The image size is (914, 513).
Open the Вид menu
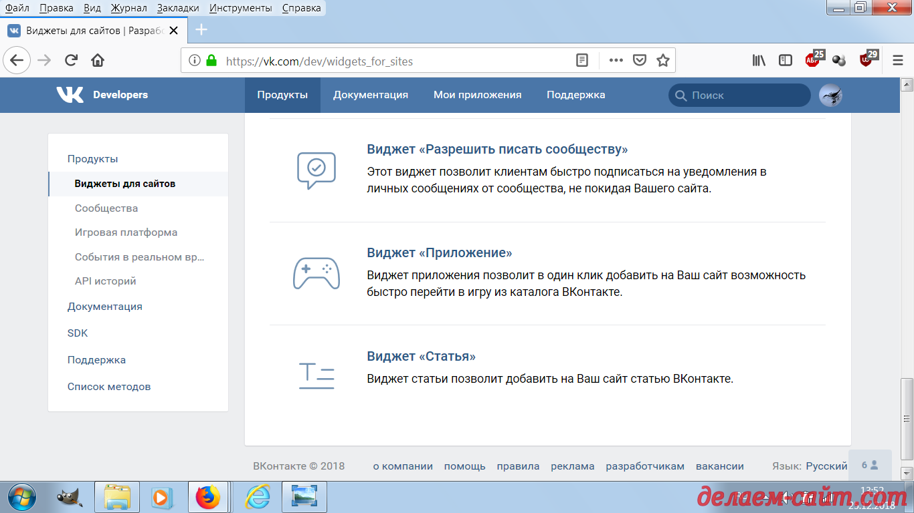92,8
